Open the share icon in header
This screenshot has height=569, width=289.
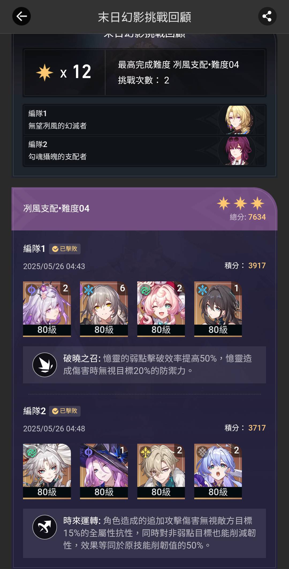(x=267, y=16)
